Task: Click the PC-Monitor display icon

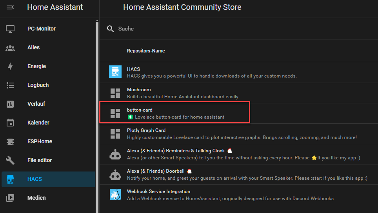Action: click(x=10, y=29)
